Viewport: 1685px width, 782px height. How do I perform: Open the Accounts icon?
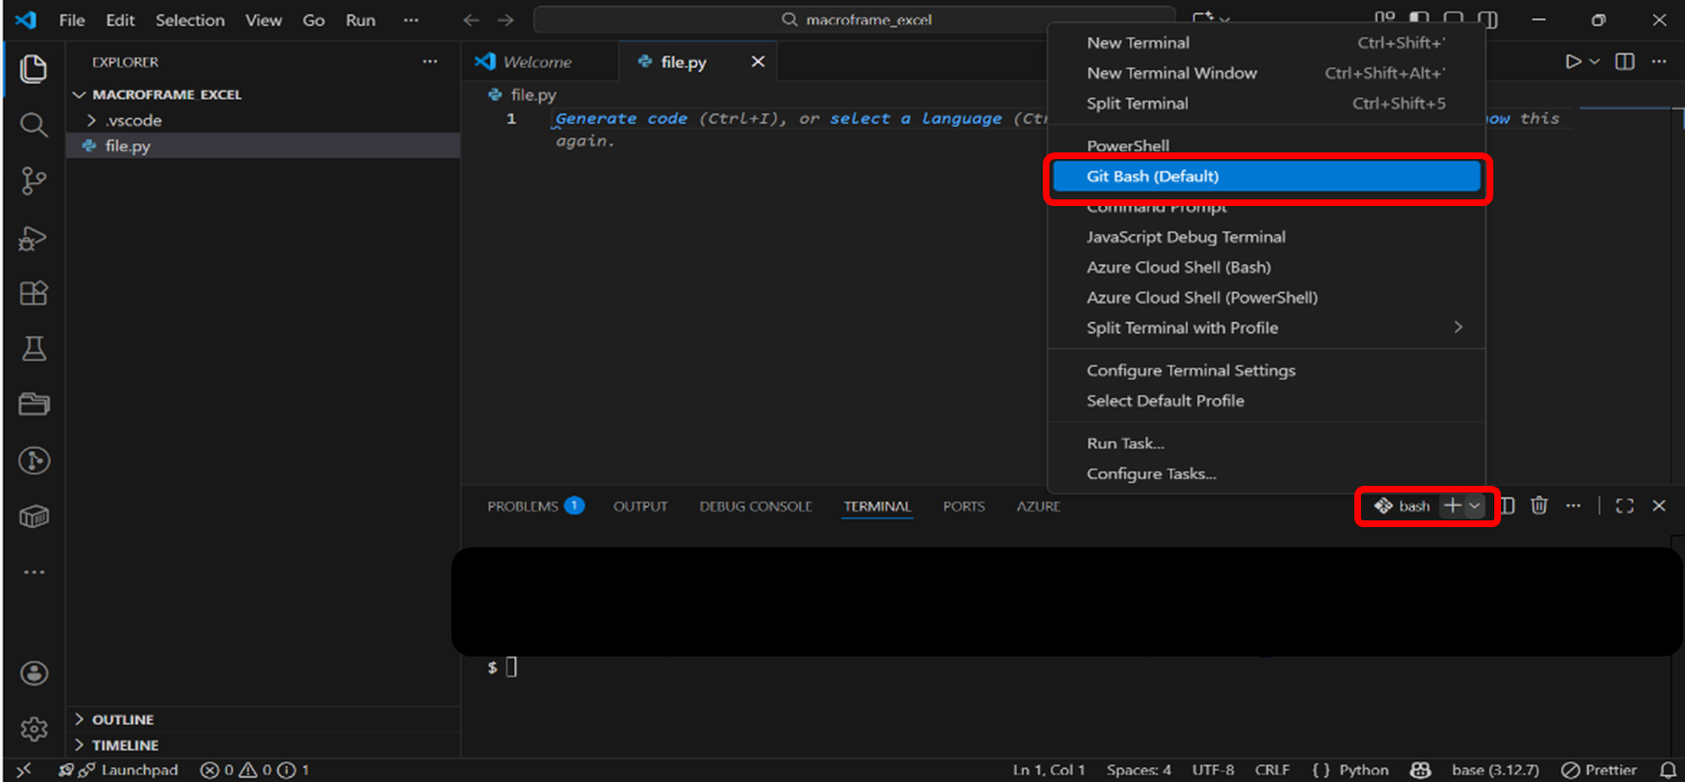tap(34, 674)
